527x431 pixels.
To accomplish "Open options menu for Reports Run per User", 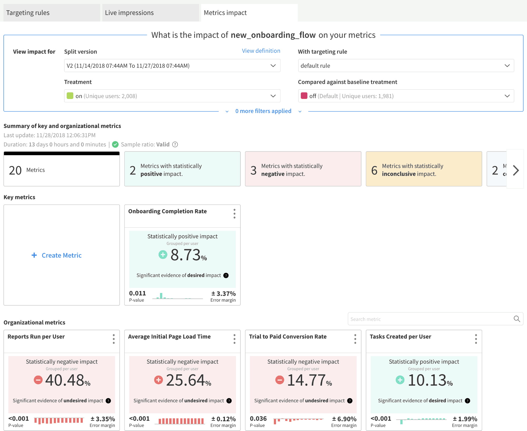I will point(113,339).
